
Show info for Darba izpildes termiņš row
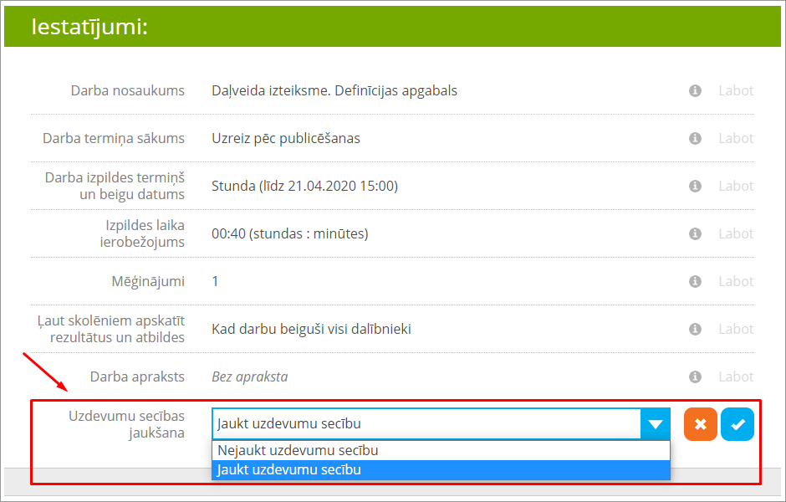(695, 186)
